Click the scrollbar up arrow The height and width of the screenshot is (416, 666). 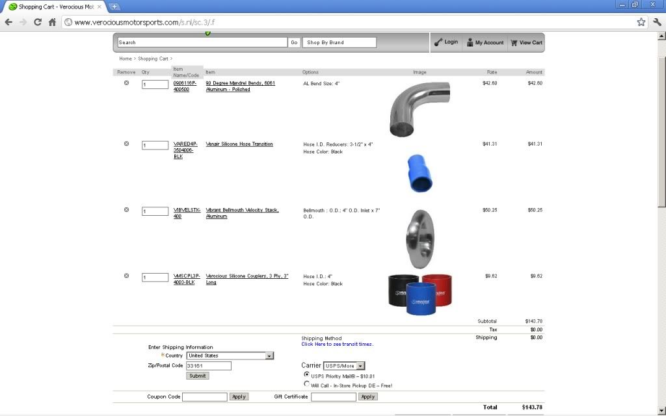pyautogui.click(x=661, y=36)
